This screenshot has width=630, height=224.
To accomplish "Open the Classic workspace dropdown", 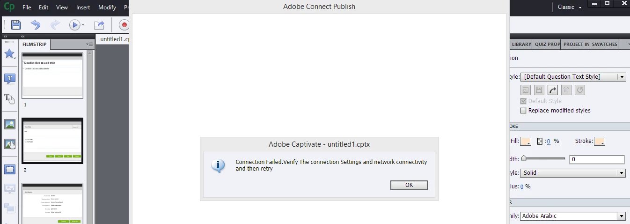I will coord(570,7).
